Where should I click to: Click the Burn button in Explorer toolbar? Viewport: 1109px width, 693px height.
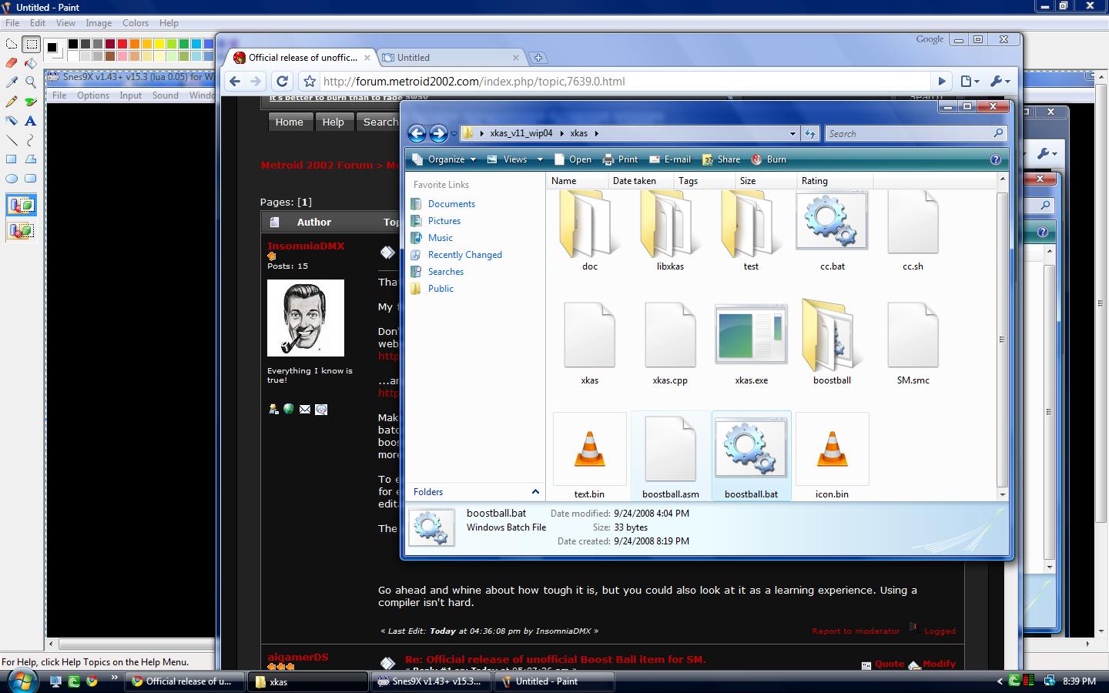point(769,159)
